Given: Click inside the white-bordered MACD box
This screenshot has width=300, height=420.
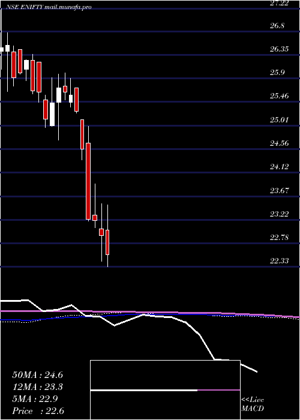Looking at the screenshot, I should (165, 390).
